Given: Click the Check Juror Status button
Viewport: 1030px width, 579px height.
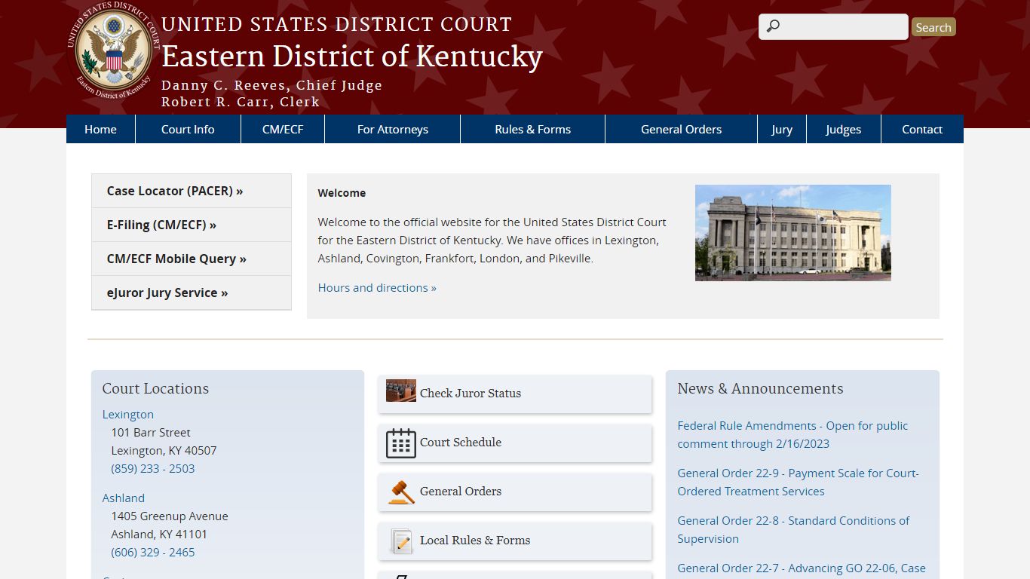Looking at the screenshot, I should pos(515,394).
